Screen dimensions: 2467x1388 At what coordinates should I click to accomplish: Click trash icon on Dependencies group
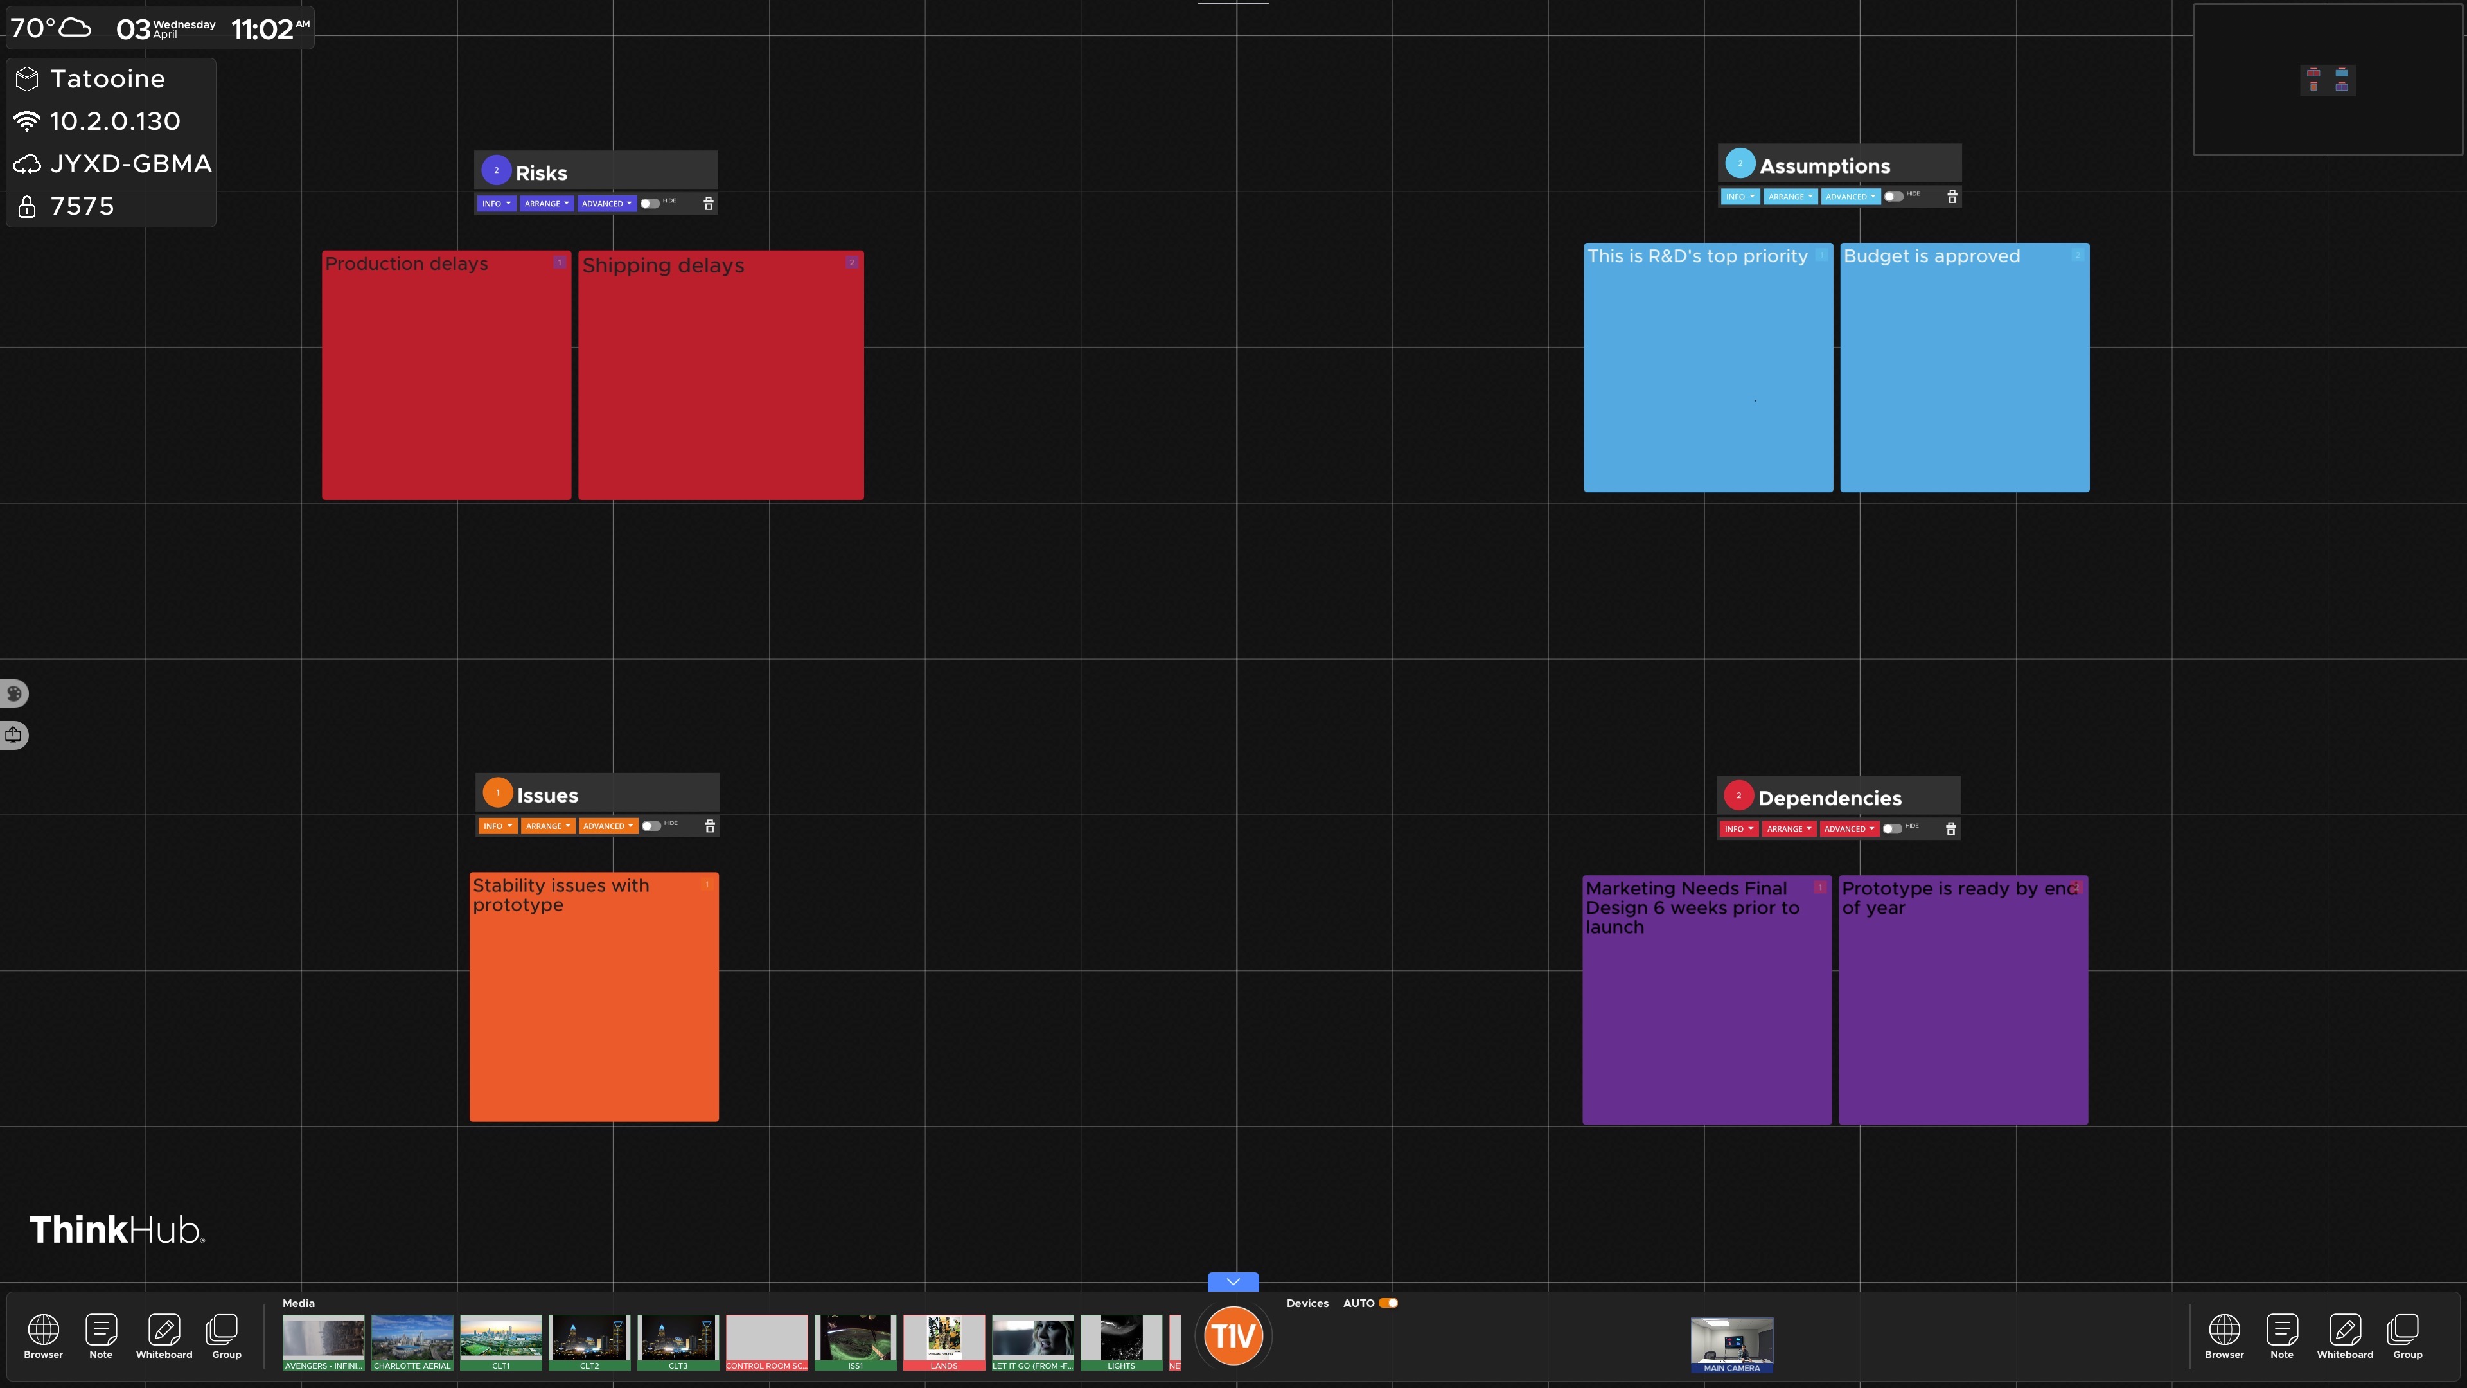pyautogui.click(x=1951, y=830)
